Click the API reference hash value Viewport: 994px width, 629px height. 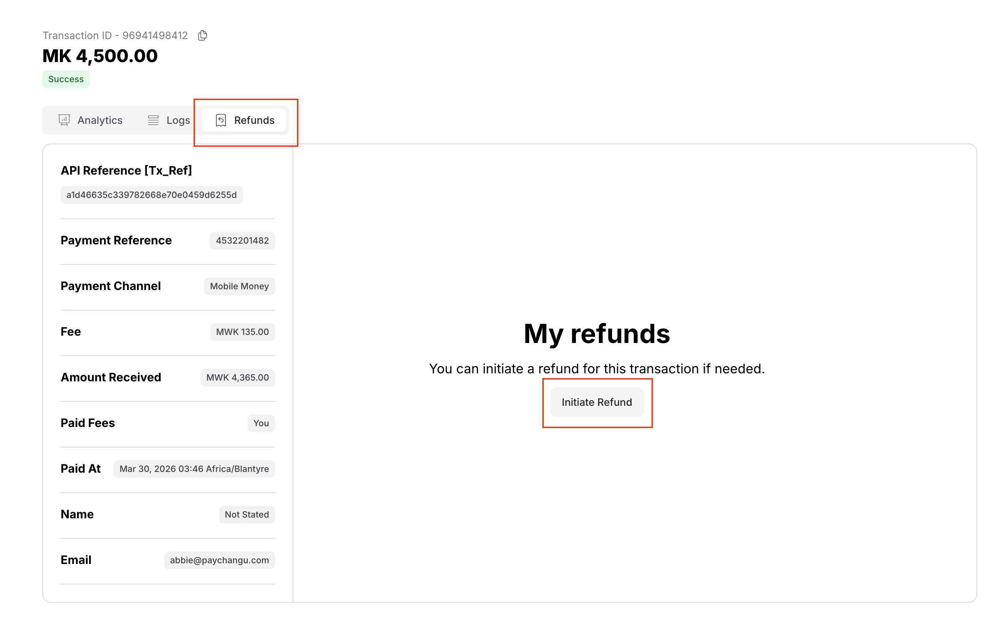[152, 195]
